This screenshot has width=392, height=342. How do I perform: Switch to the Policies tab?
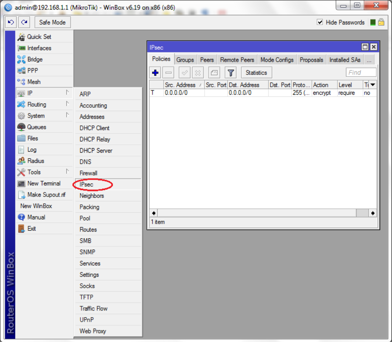161,59
